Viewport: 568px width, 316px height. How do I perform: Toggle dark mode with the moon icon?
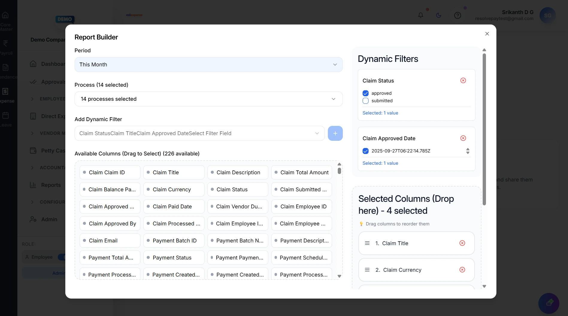point(439,15)
